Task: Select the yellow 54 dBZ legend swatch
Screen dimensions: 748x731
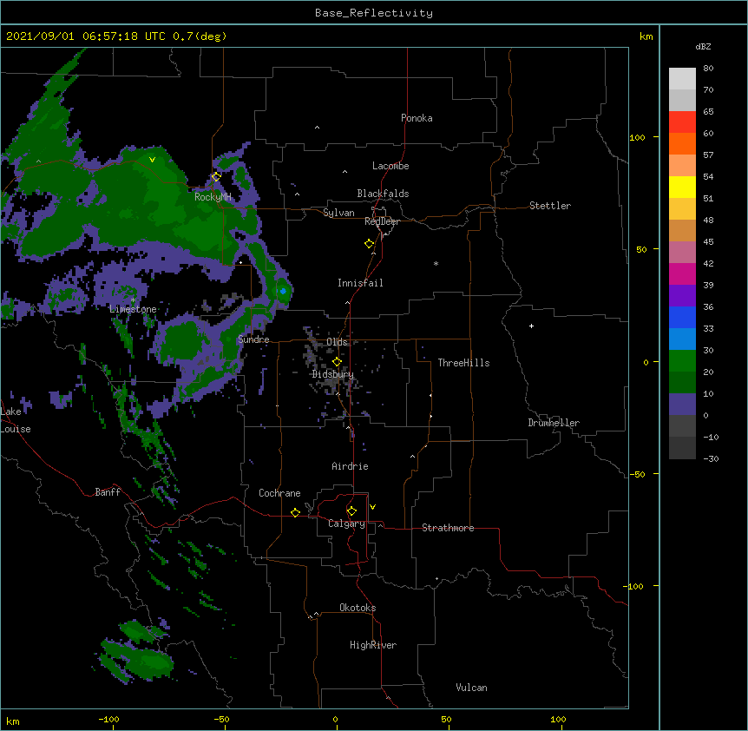Action: (x=682, y=187)
